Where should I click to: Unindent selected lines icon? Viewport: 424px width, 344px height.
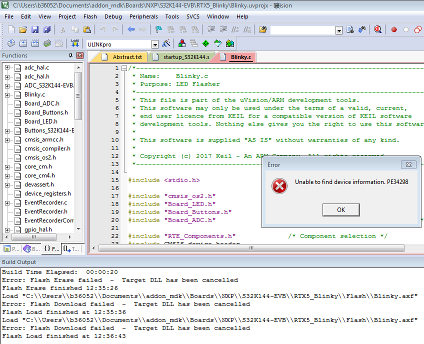pyautogui.click(x=223, y=29)
